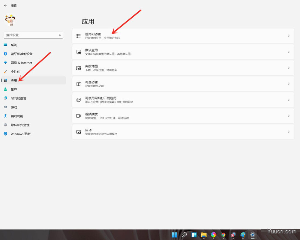Click the paintbrush icon for 个性化
Image resolution: width=300 pixels, height=240 pixels.
(x=5, y=72)
